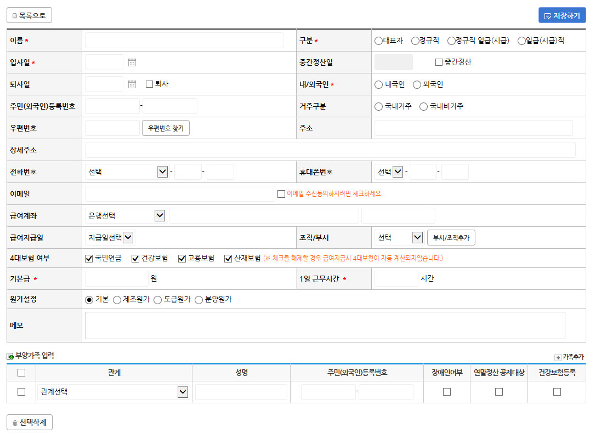
Task: Uncheck 고용보험 checkbox
Action: point(182,258)
